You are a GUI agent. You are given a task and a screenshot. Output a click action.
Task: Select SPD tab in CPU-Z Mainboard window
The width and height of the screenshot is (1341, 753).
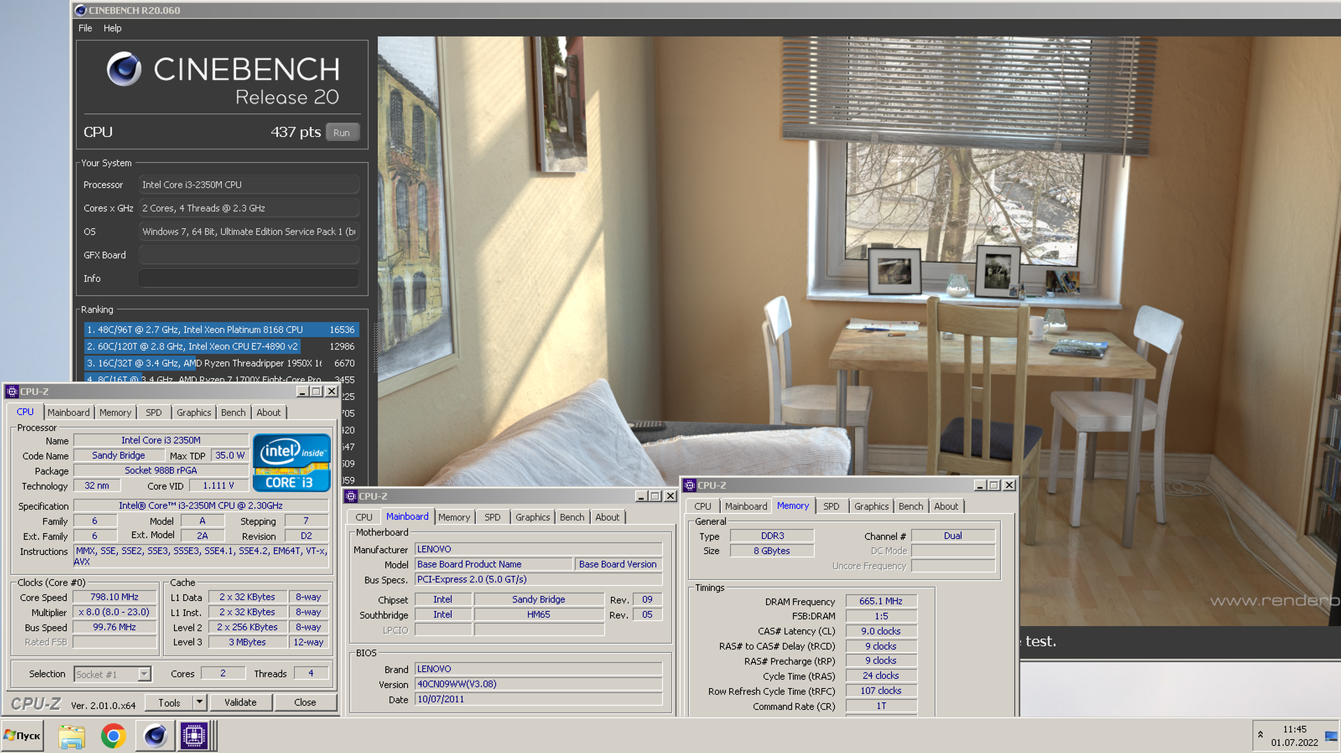pos(492,517)
